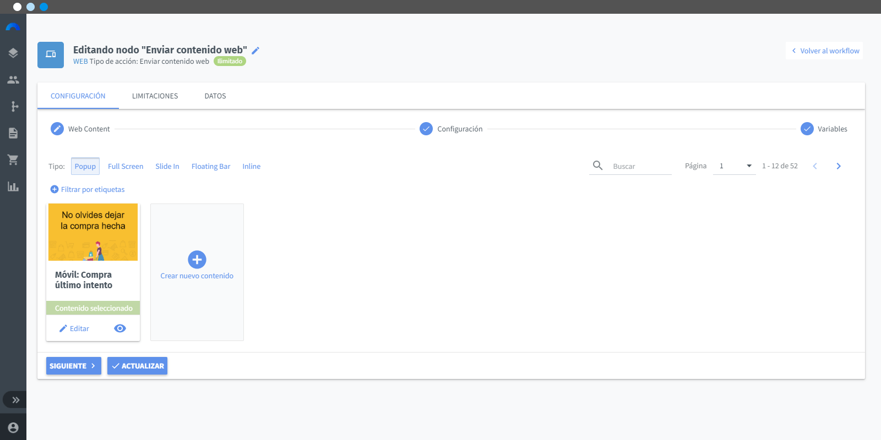Switch to the Datos tab

[215, 96]
